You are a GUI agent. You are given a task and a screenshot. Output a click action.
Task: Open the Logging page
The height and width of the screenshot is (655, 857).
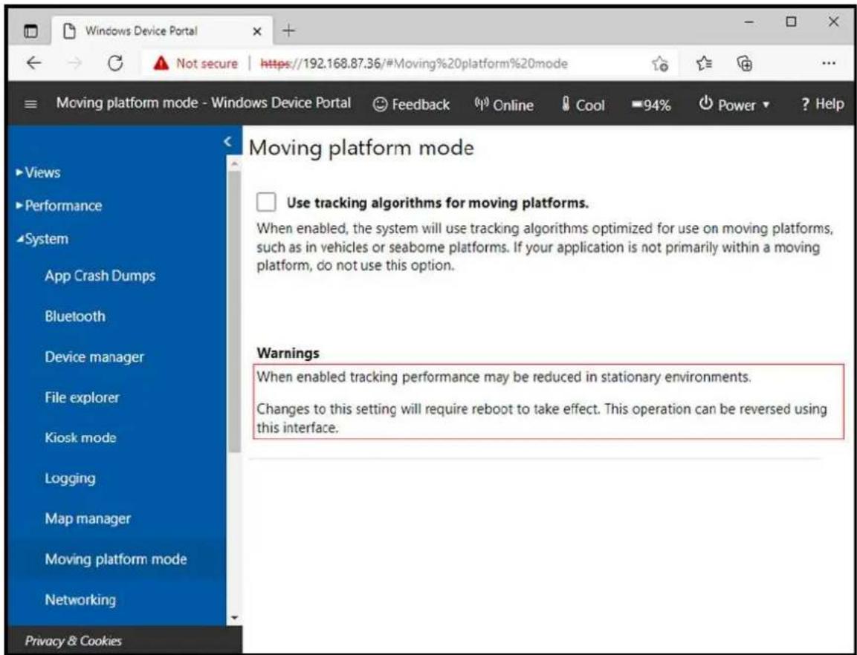[70, 478]
